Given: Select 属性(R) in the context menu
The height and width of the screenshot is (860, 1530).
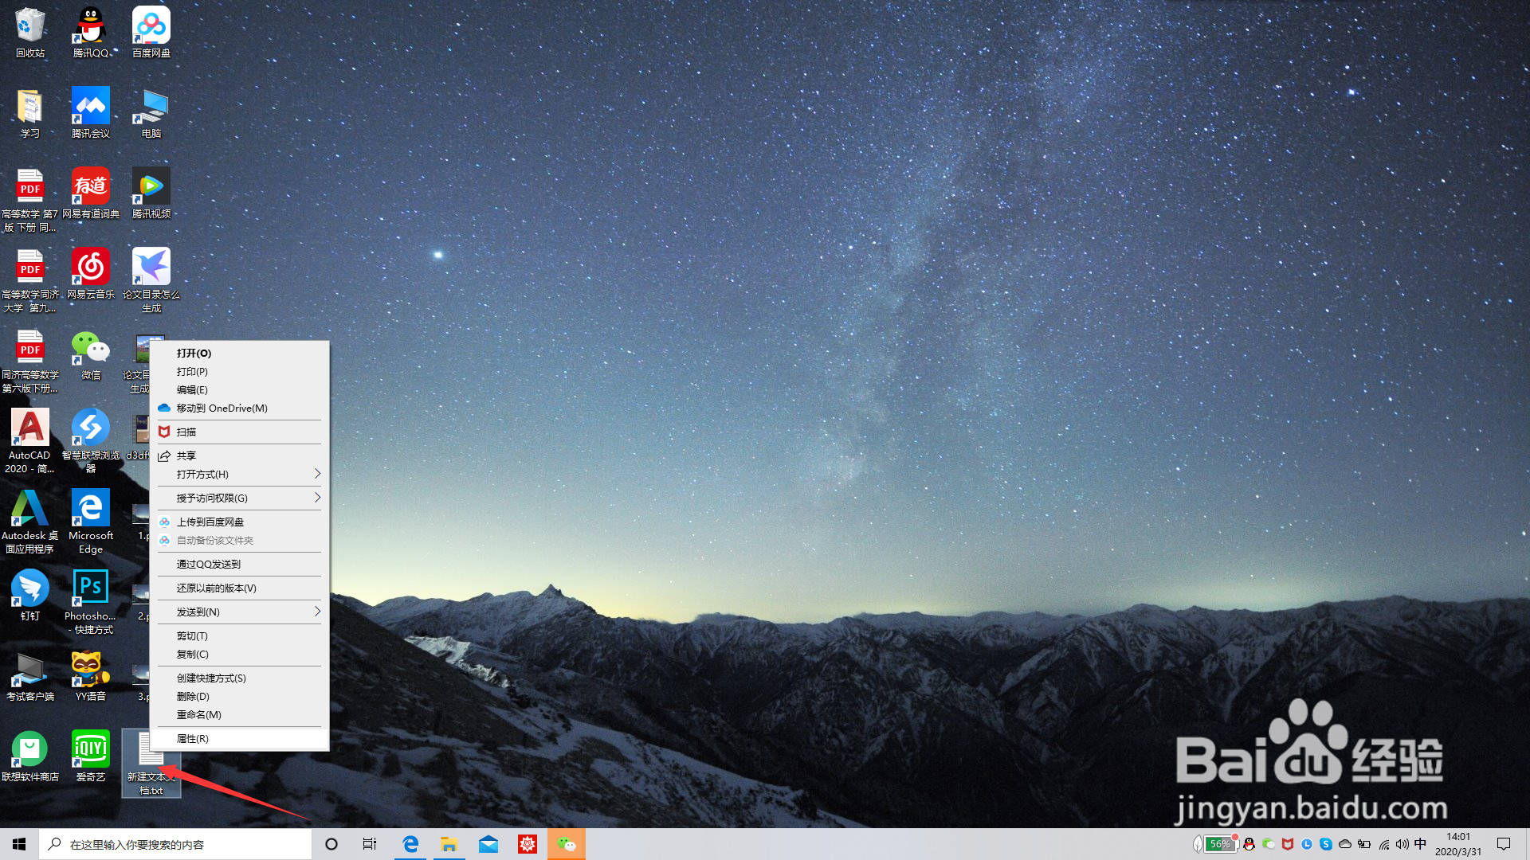Looking at the screenshot, I should 193,739.
